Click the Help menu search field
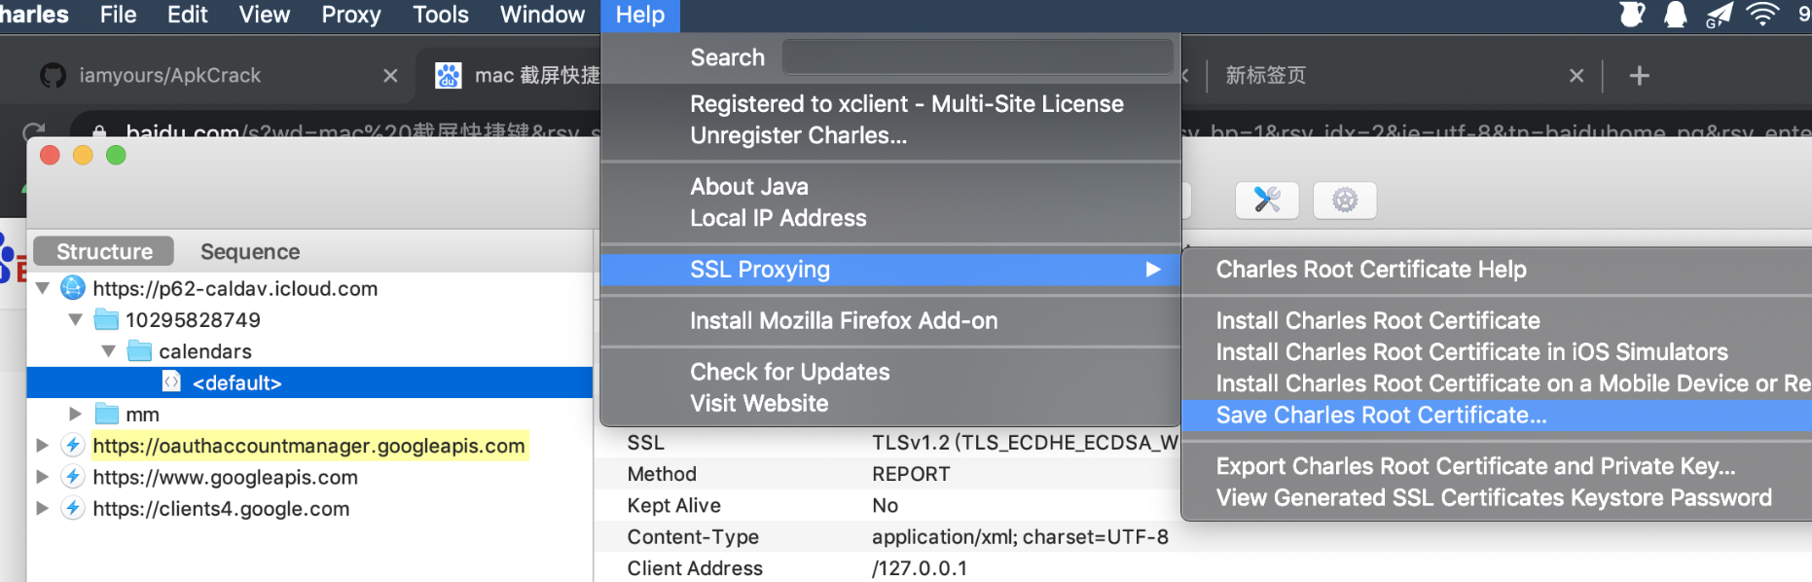This screenshot has width=1812, height=582. point(977,57)
